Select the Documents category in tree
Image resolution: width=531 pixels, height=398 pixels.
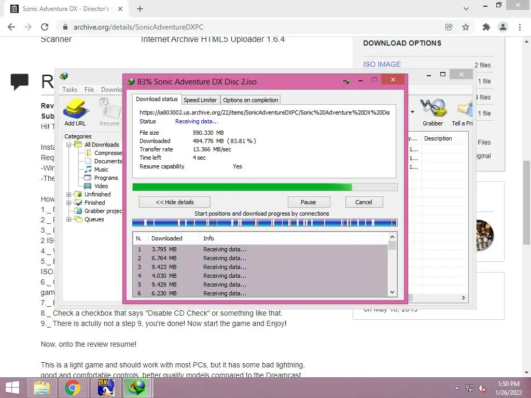click(x=108, y=161)
